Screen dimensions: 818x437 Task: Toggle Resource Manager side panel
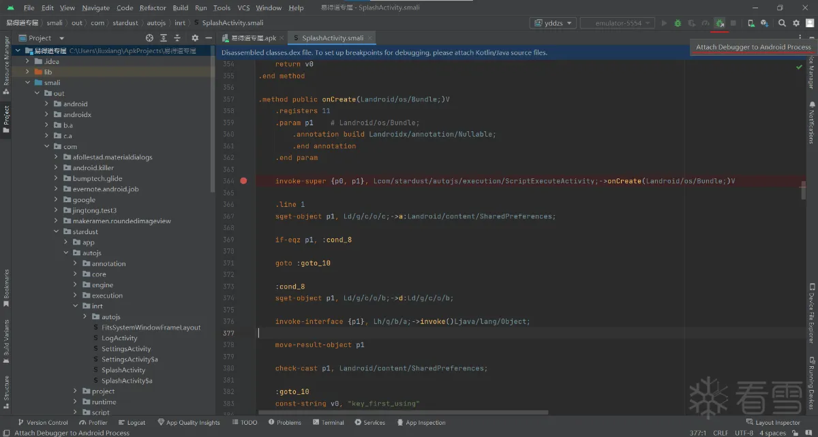[6, 66]
